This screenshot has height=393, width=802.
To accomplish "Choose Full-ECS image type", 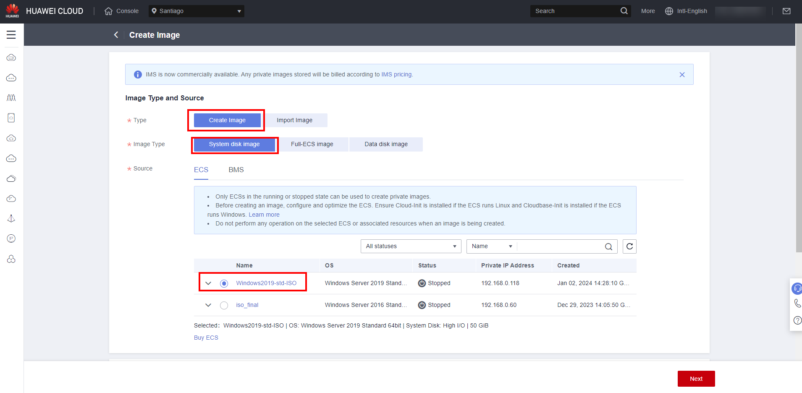I will pyautogui.click(x=312, y=144).
